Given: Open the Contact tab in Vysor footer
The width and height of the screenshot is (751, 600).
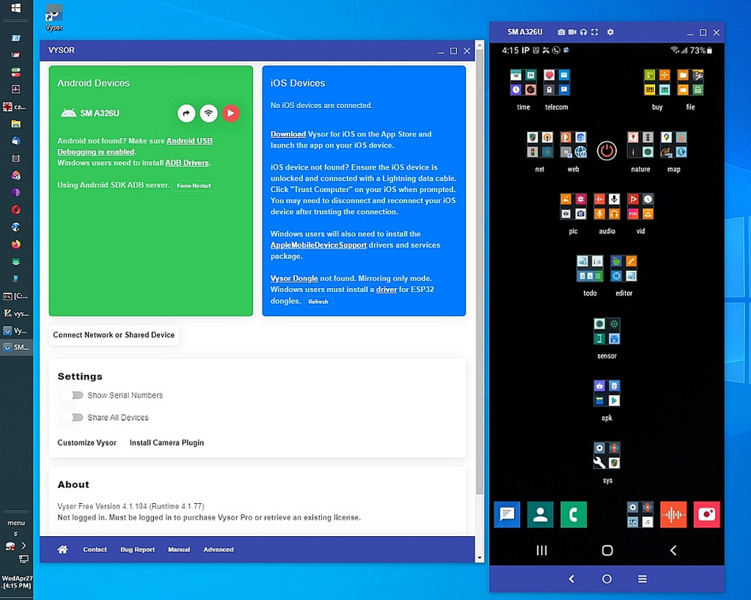Looking at the screenshot, I should (95, 549).
